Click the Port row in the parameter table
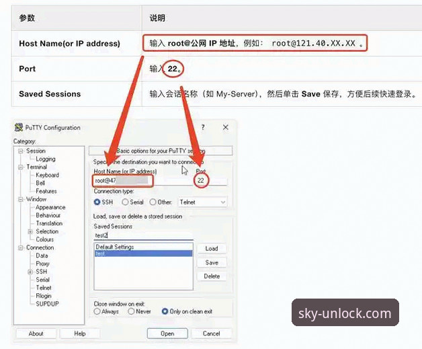Screen dimensions: 422x349 (216, 69)
